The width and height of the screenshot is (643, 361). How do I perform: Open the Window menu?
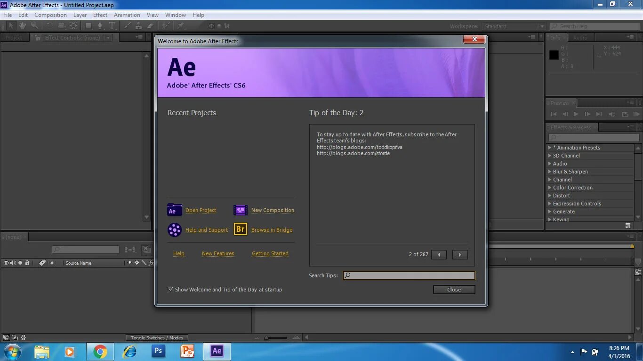coord(176,15)
